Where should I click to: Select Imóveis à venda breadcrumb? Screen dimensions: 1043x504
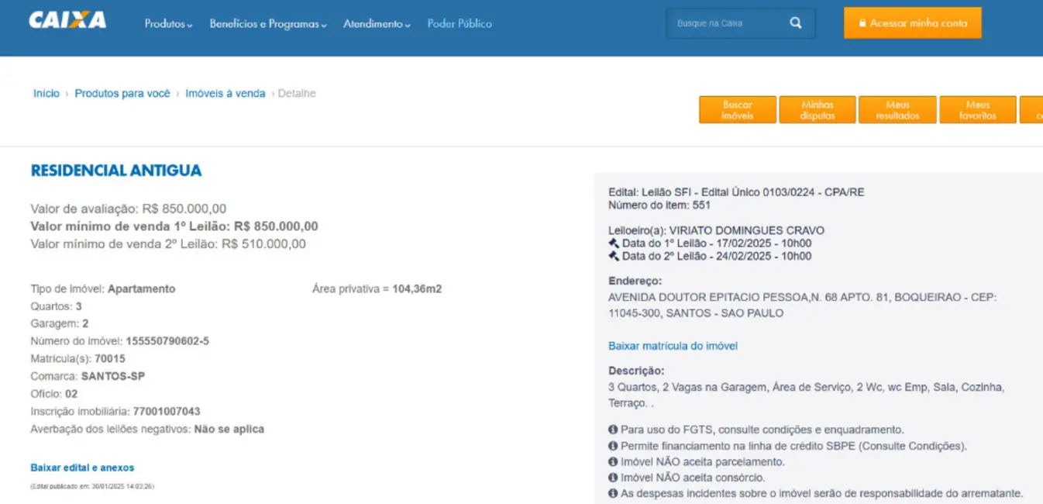tap(225, 94)
